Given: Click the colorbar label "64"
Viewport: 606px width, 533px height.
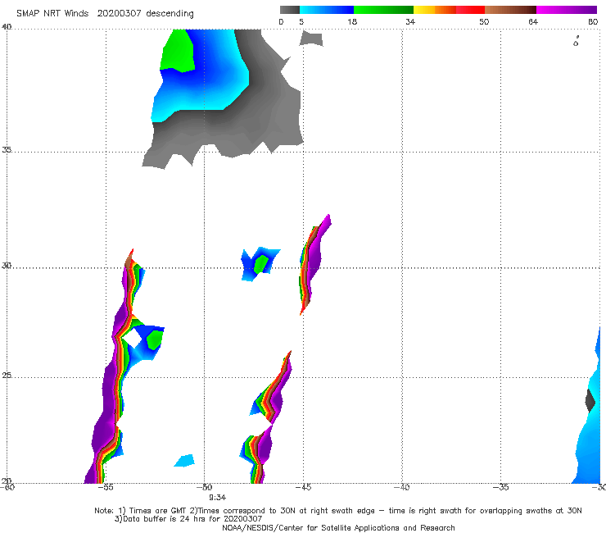Looking at the screenshot, I should point(533,21).
